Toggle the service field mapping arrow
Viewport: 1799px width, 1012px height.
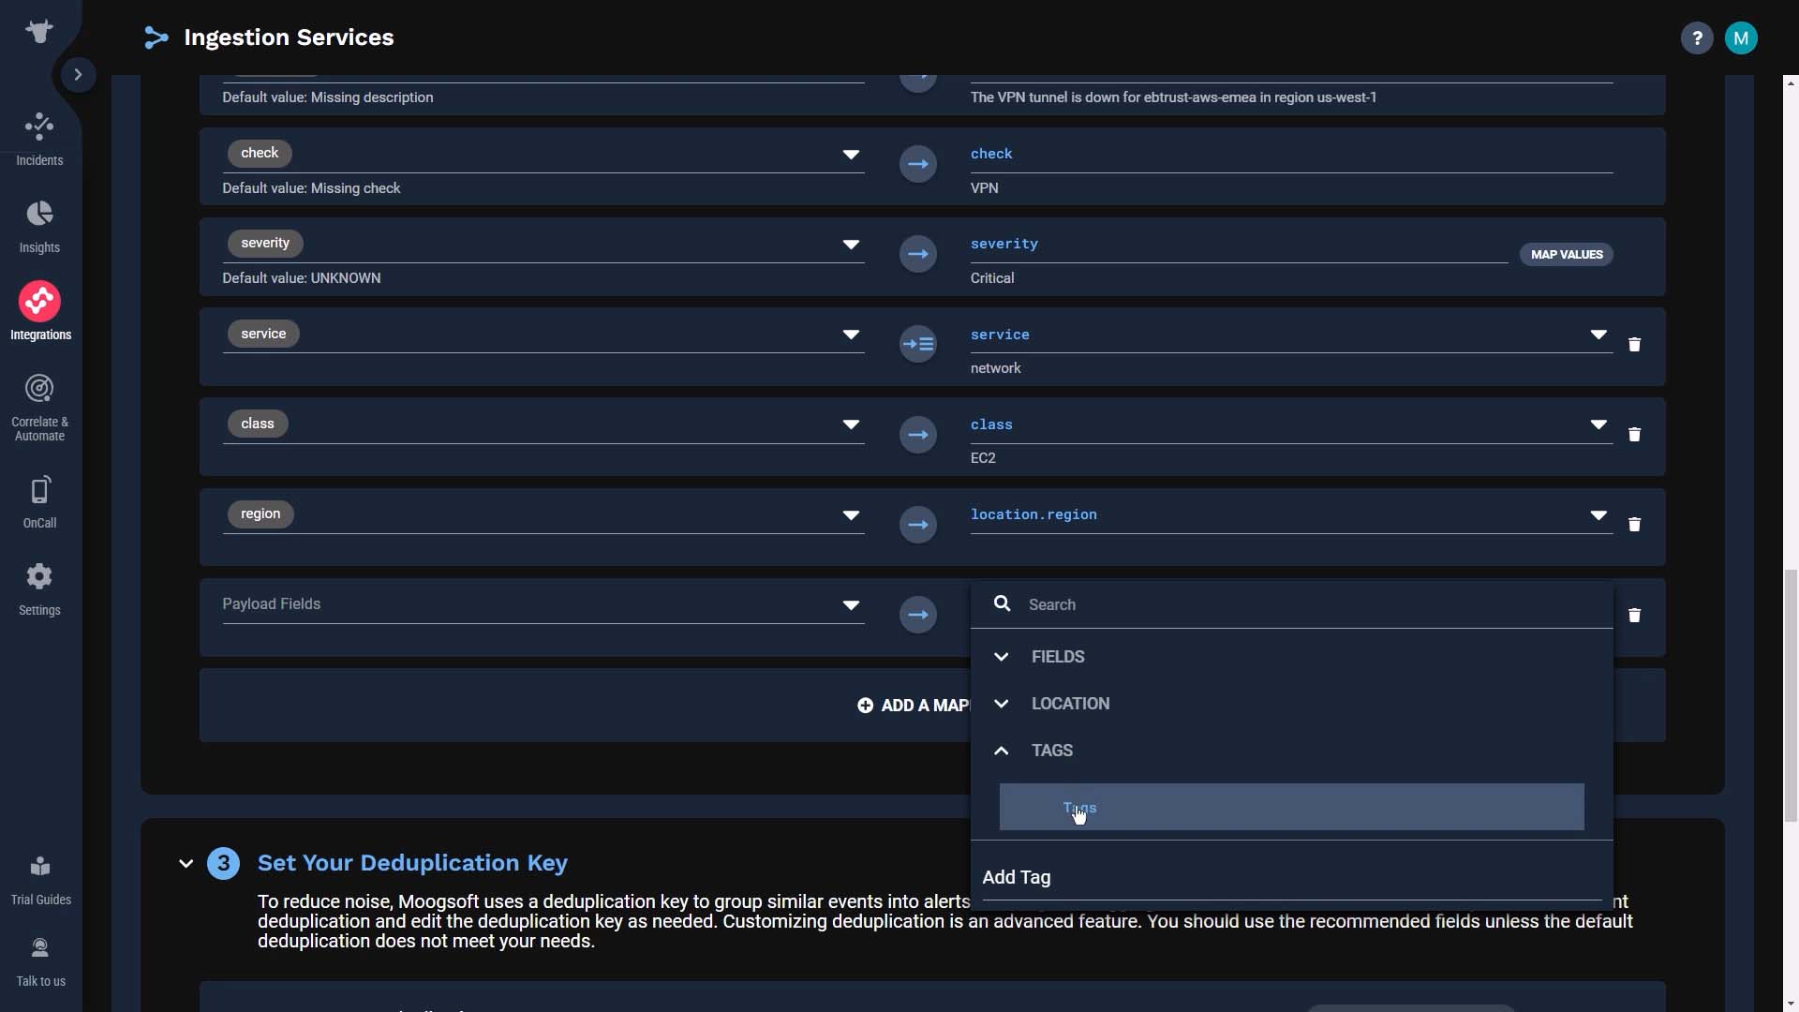(x=918, y=344)
